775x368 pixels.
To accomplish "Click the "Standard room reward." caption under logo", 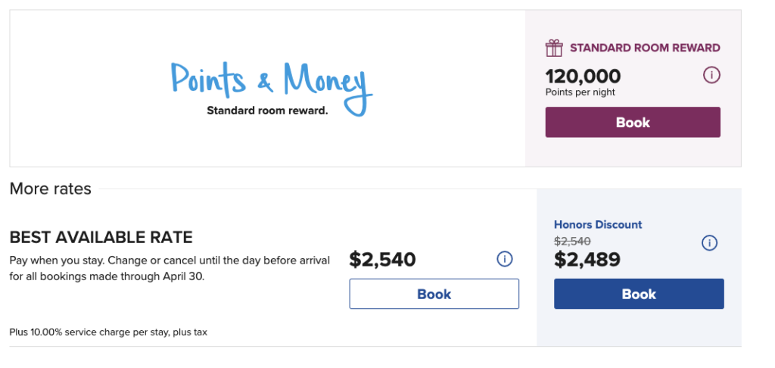I will point(267,111).
